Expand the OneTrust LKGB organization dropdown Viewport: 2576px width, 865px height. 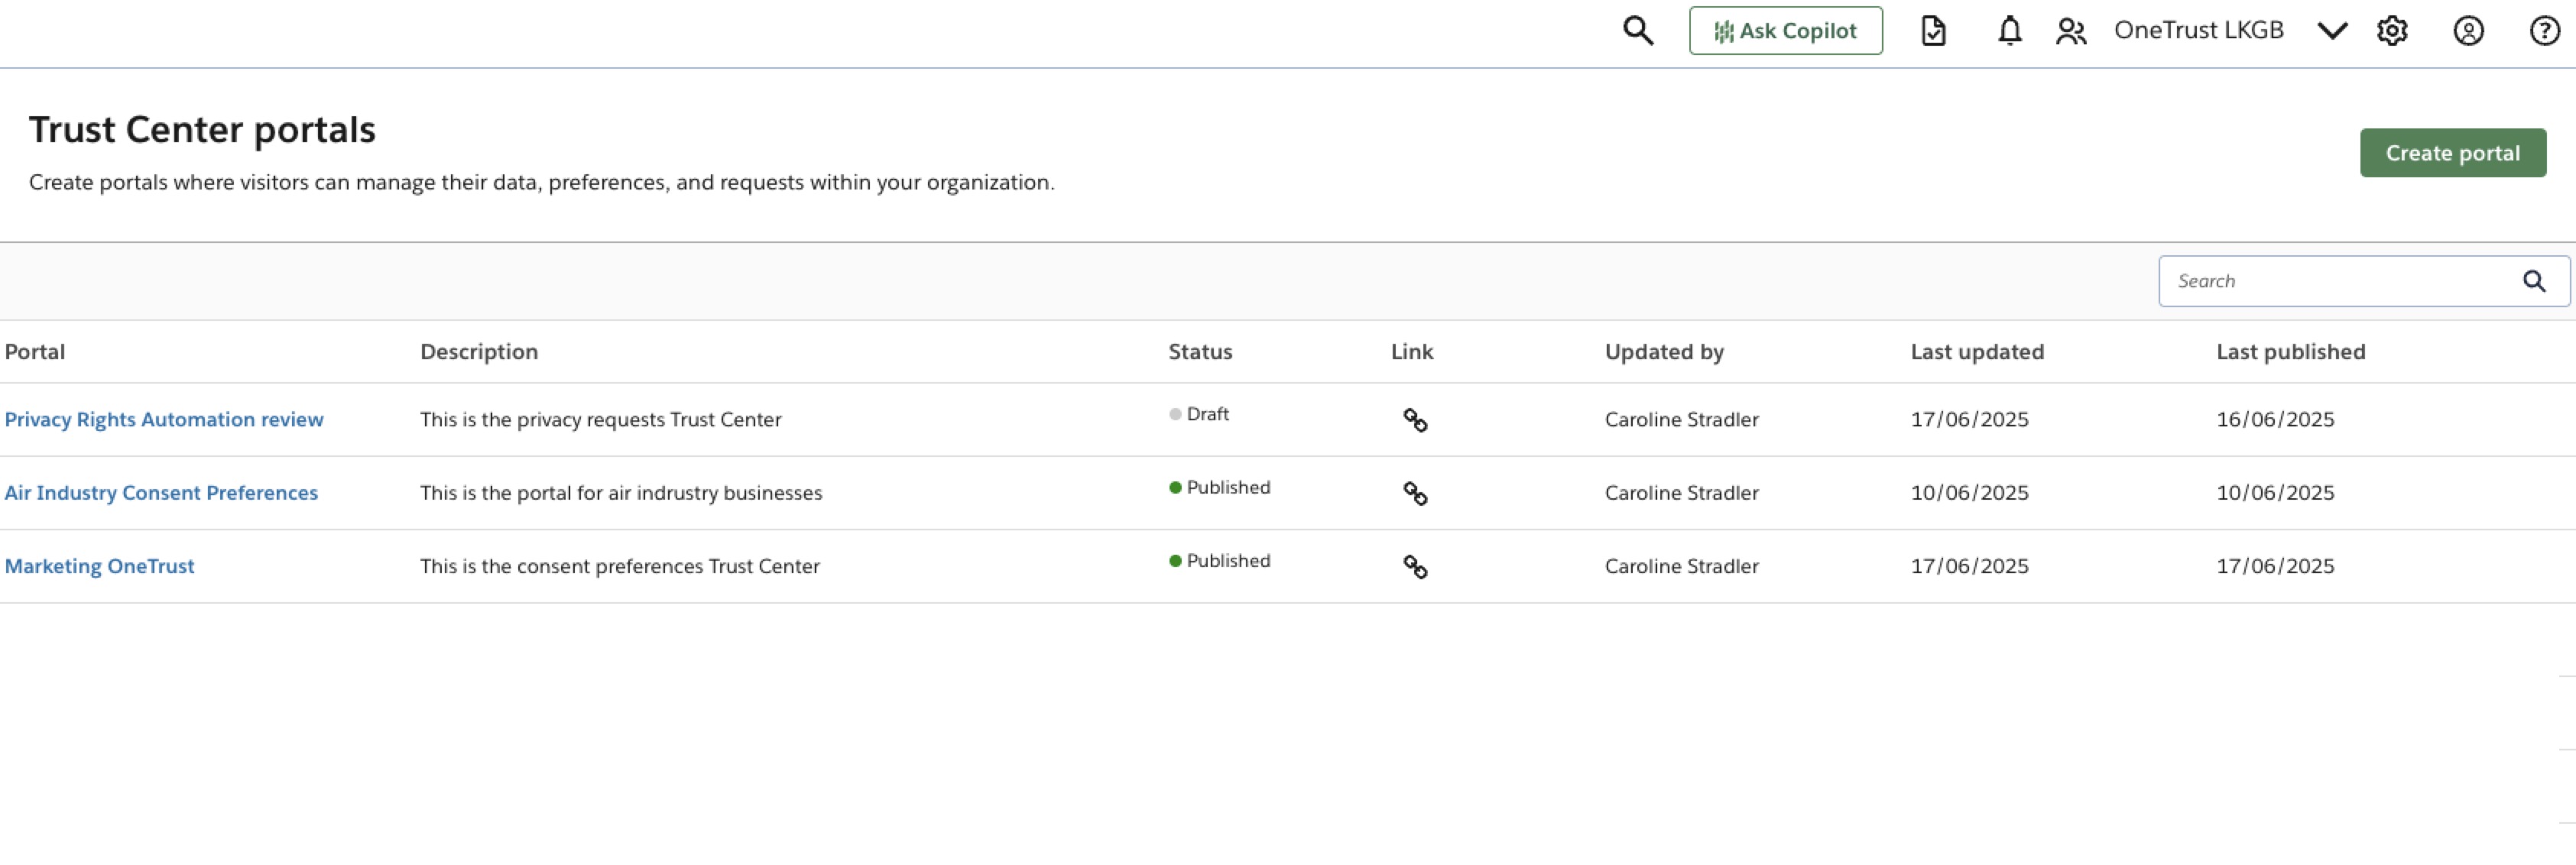[2331, 31]
